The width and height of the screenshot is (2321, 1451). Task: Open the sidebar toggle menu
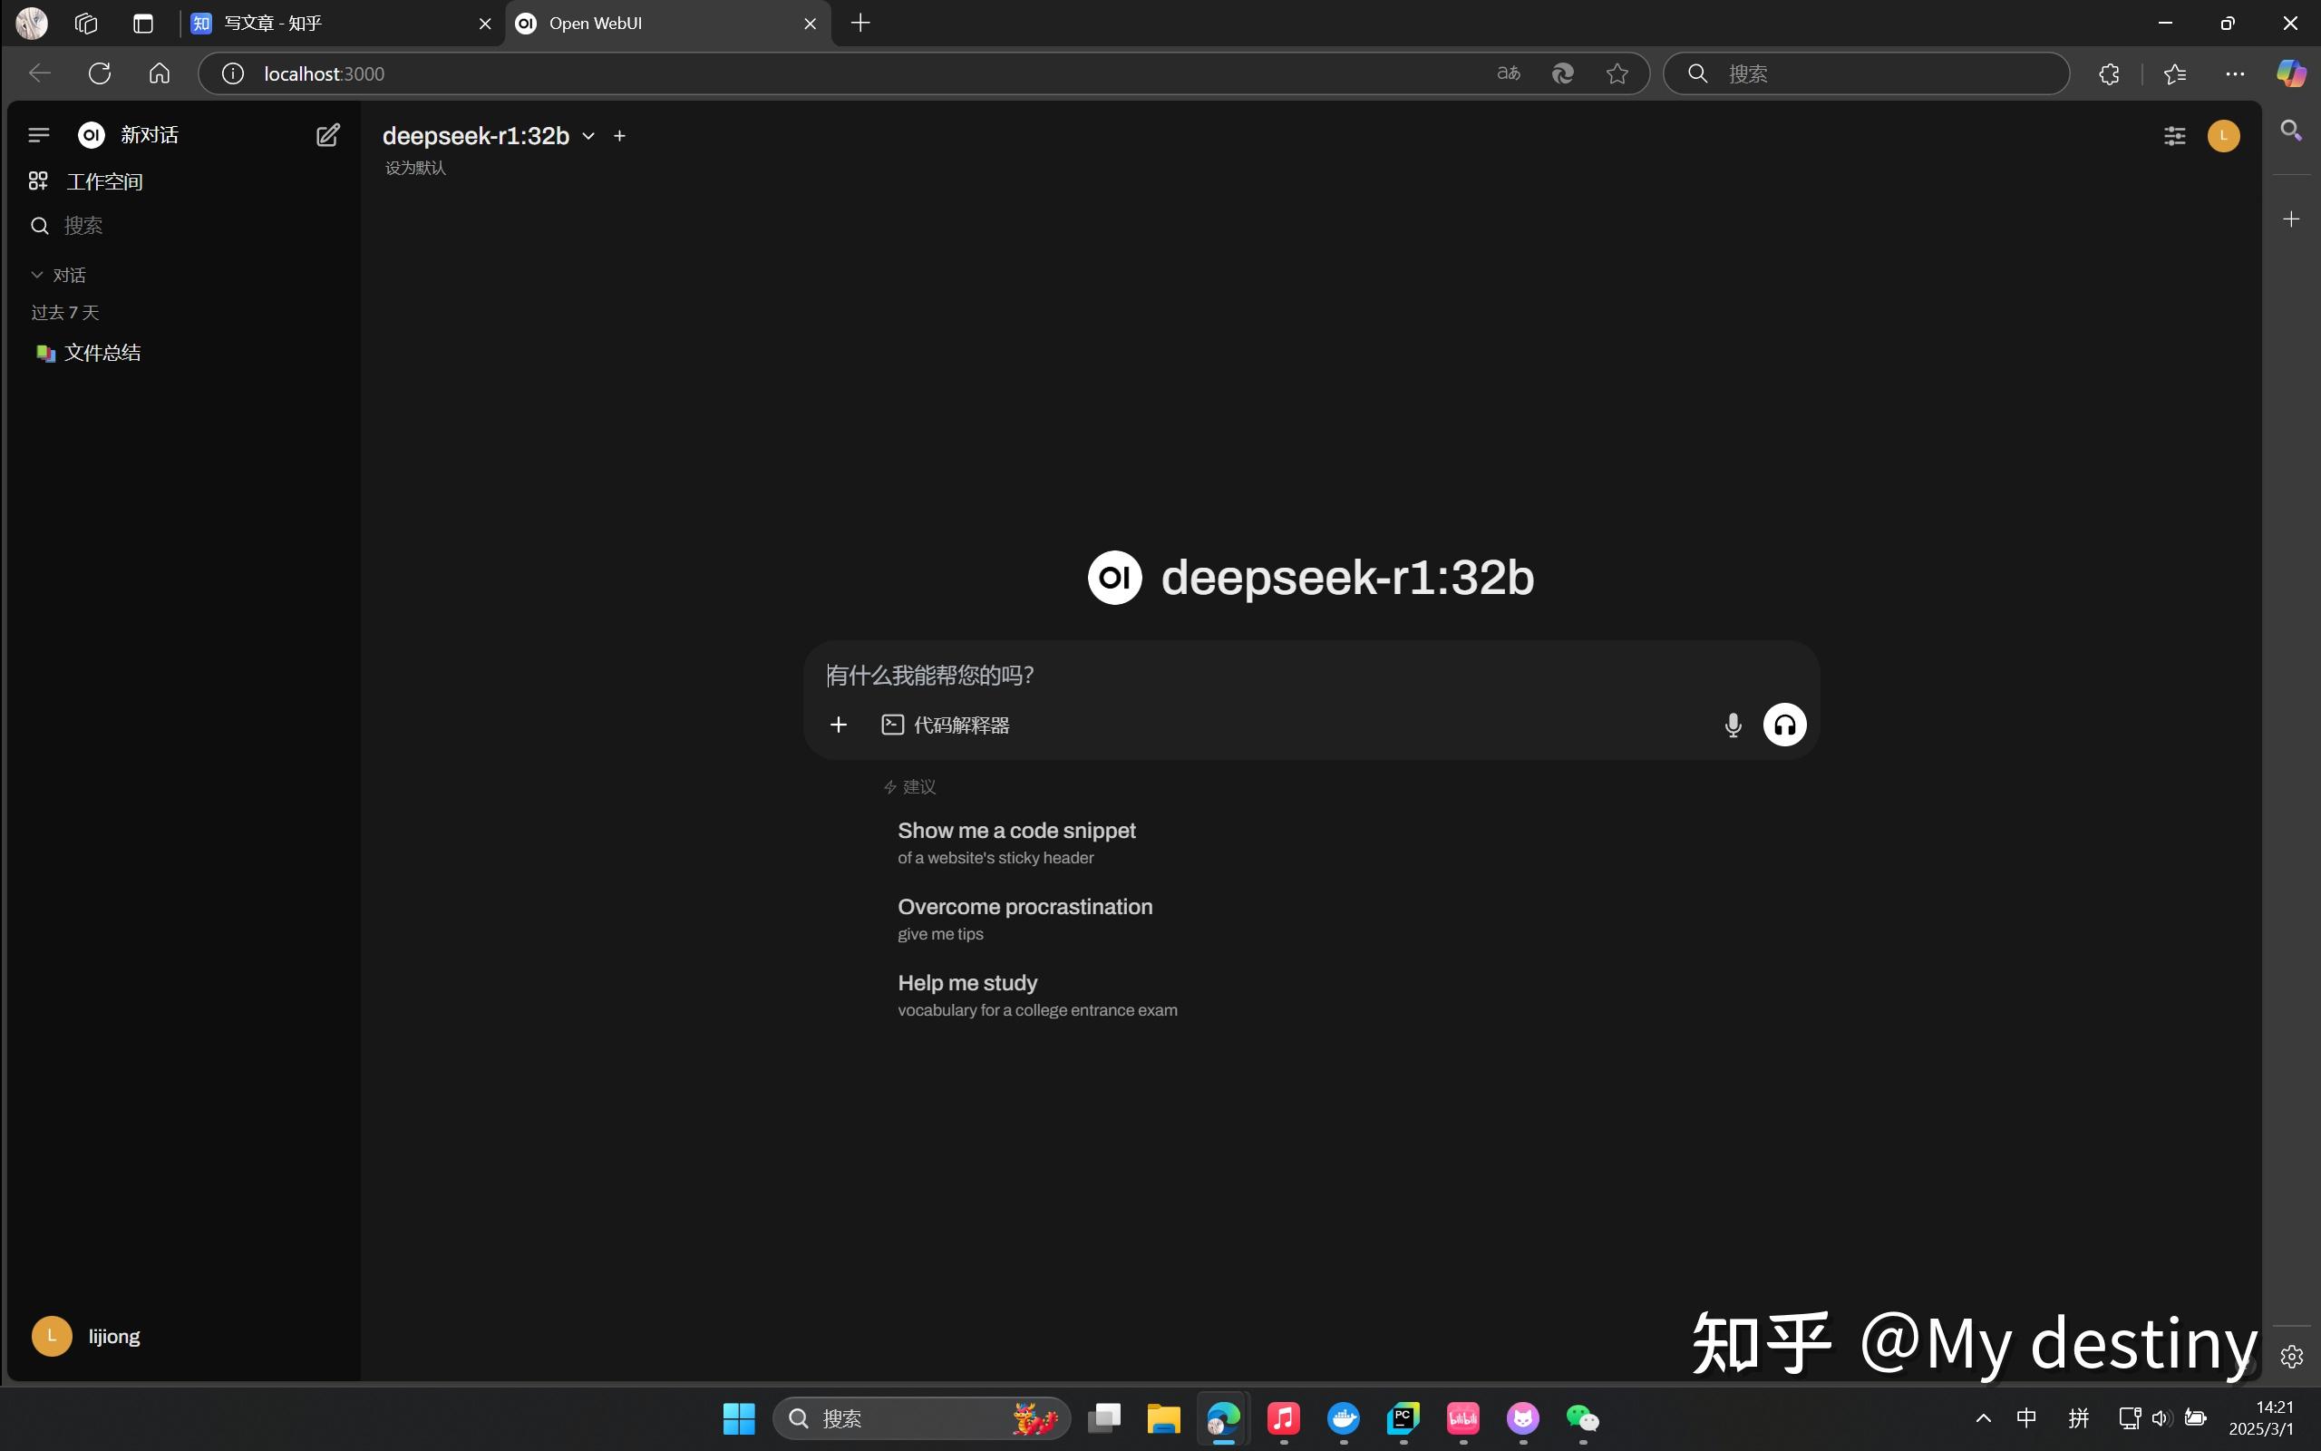(x=38, y=134)
